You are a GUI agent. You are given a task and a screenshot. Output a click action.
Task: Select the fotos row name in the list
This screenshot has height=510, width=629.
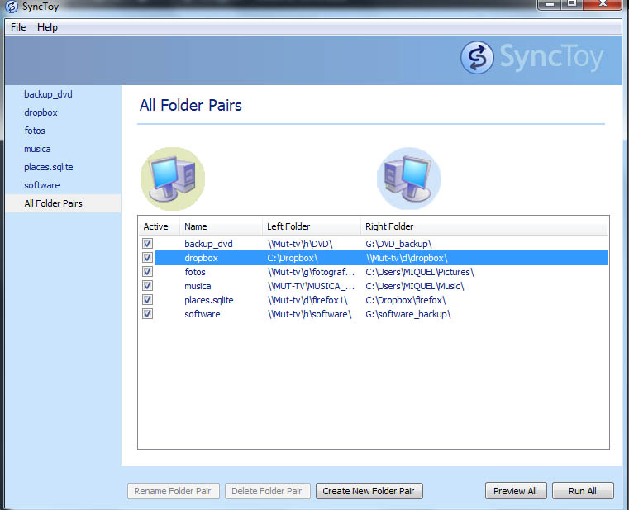pos(195,272)
